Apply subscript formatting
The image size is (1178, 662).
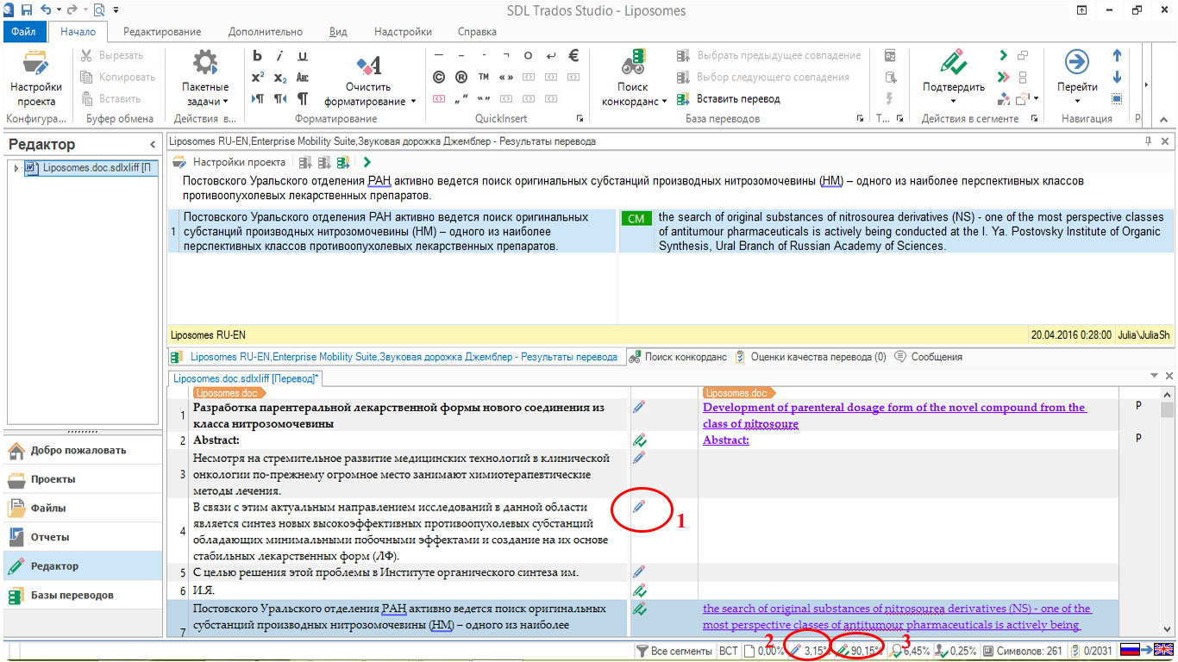pyautogui.click(x=280, y=78)
